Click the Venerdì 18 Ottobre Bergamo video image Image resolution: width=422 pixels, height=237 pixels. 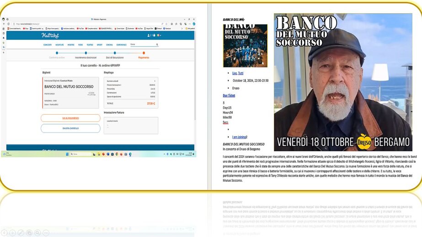click(343, 82)
